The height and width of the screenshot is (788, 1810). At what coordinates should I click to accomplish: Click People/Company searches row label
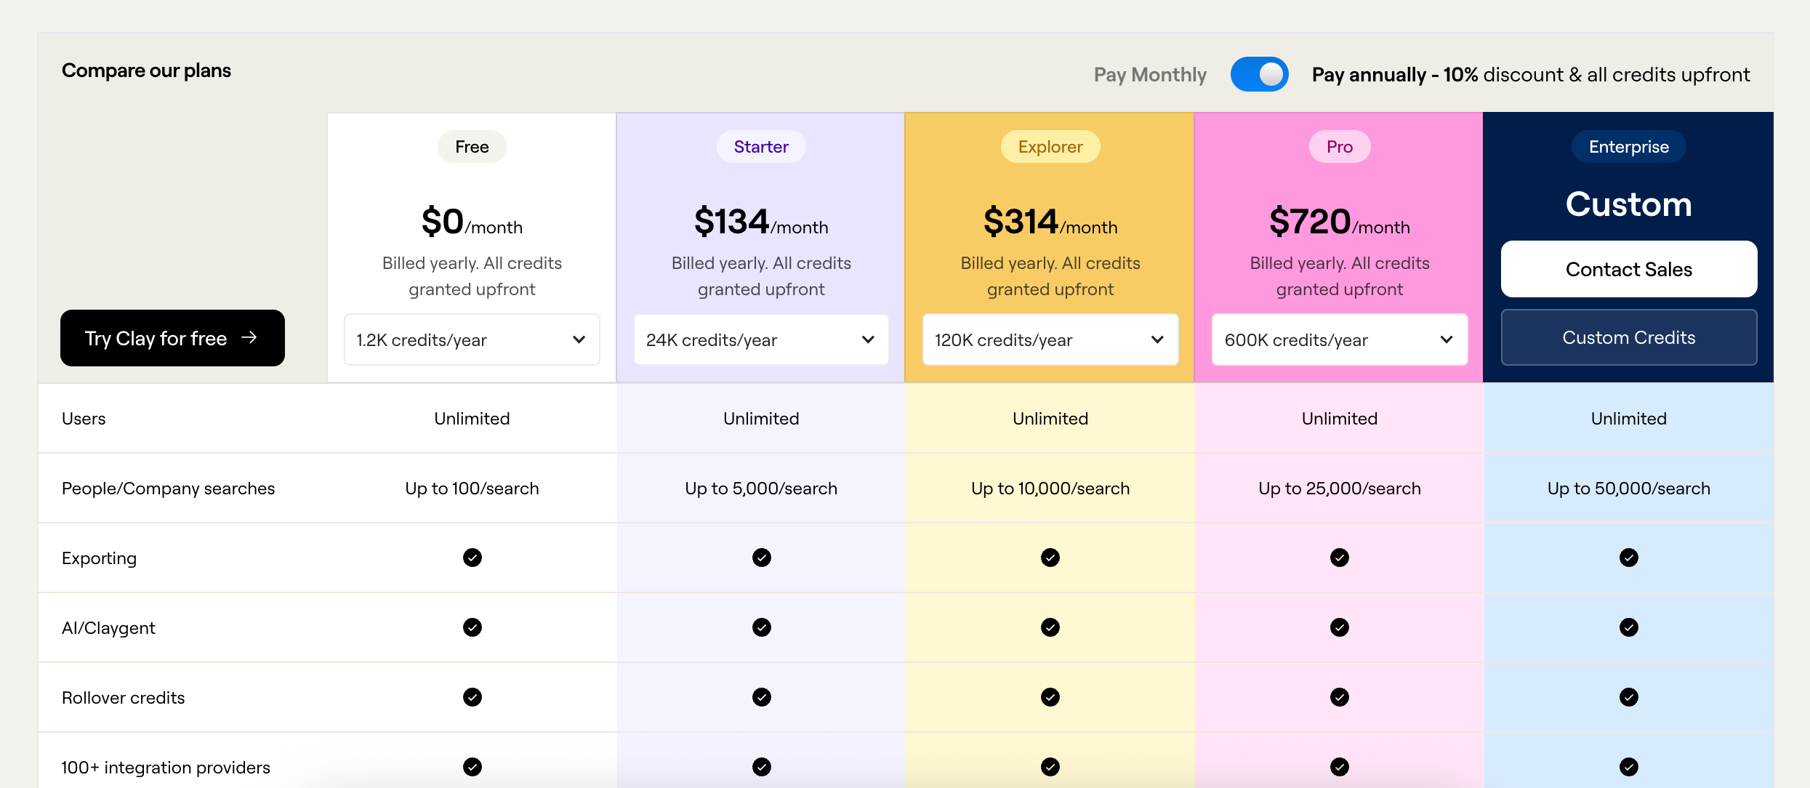pyautogui.click(x=168, y=489)
